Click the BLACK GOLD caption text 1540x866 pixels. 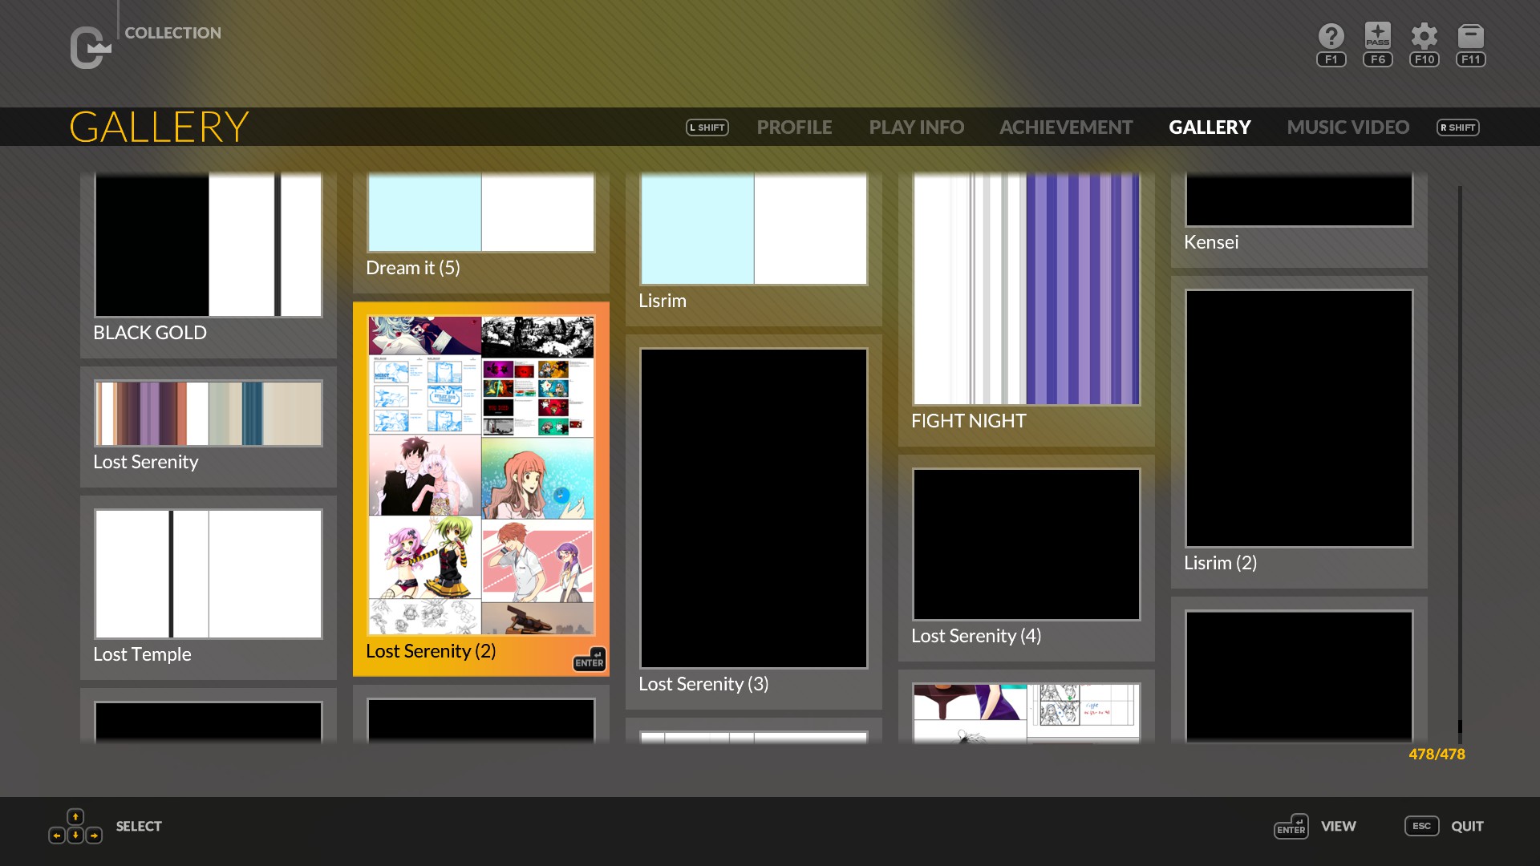(x=150, y=333)
